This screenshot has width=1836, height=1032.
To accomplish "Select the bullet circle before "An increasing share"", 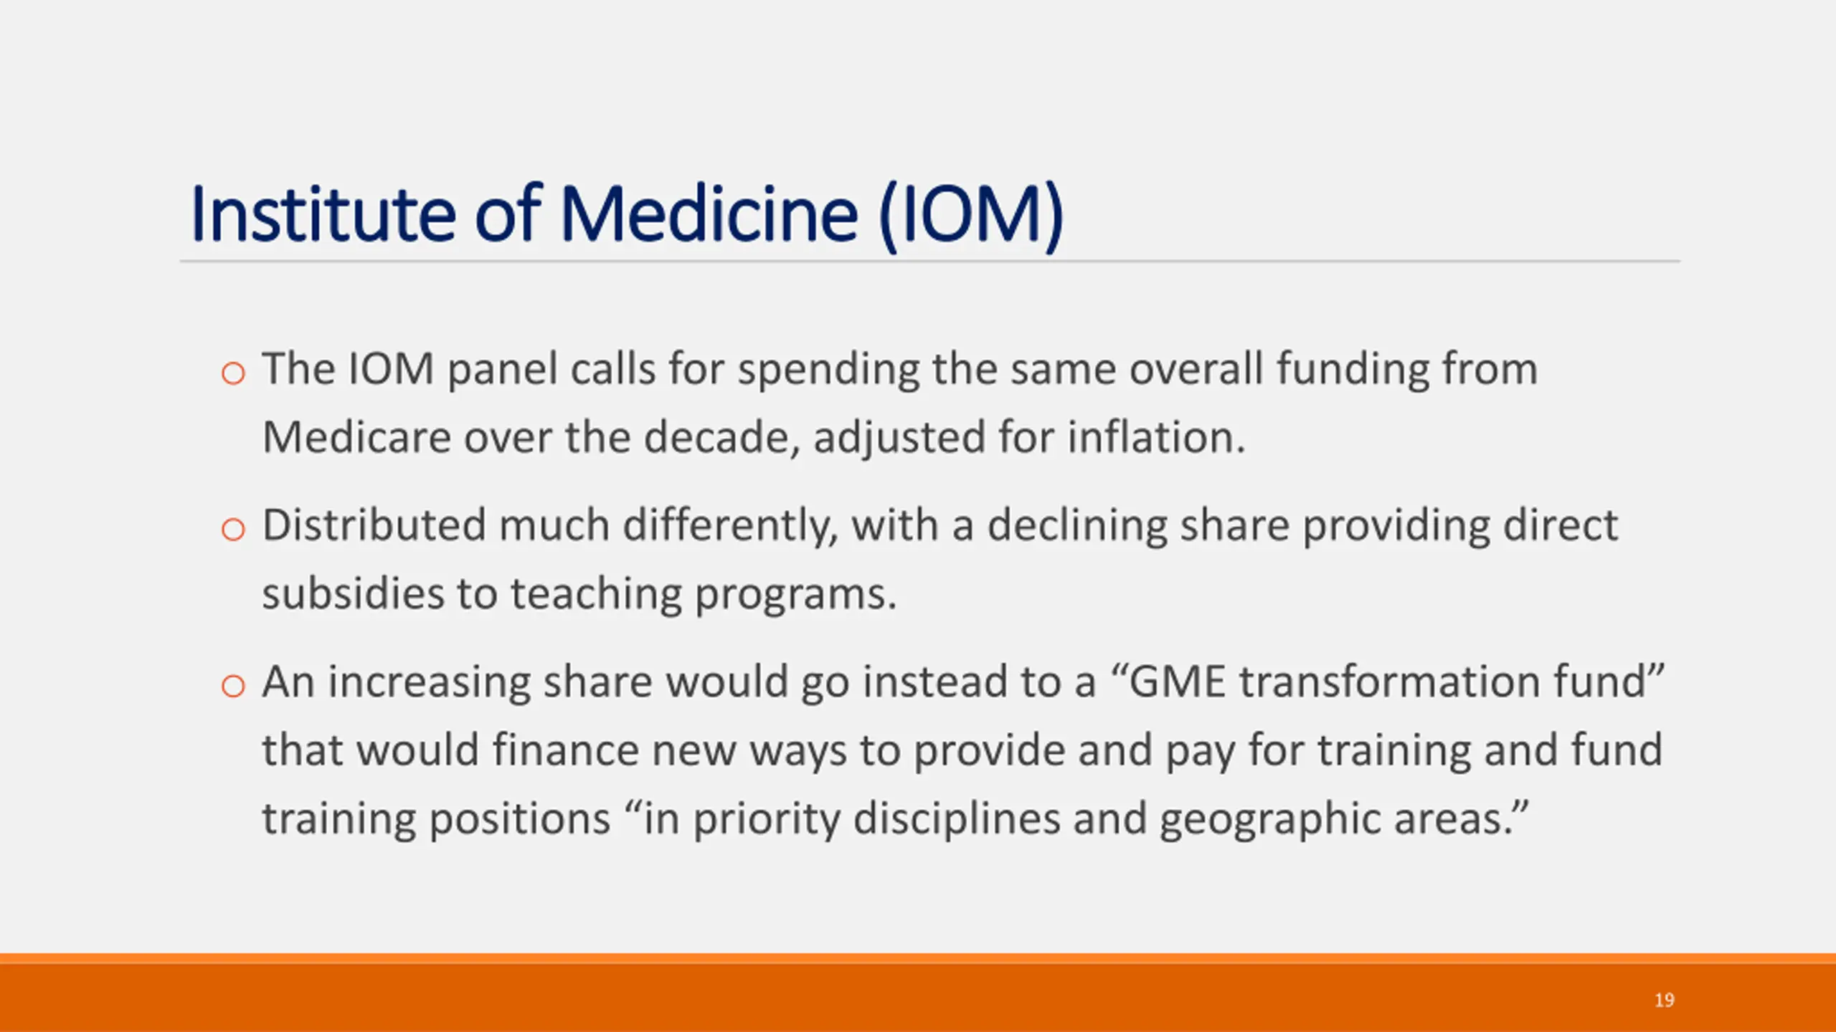I will pos(233,686).
